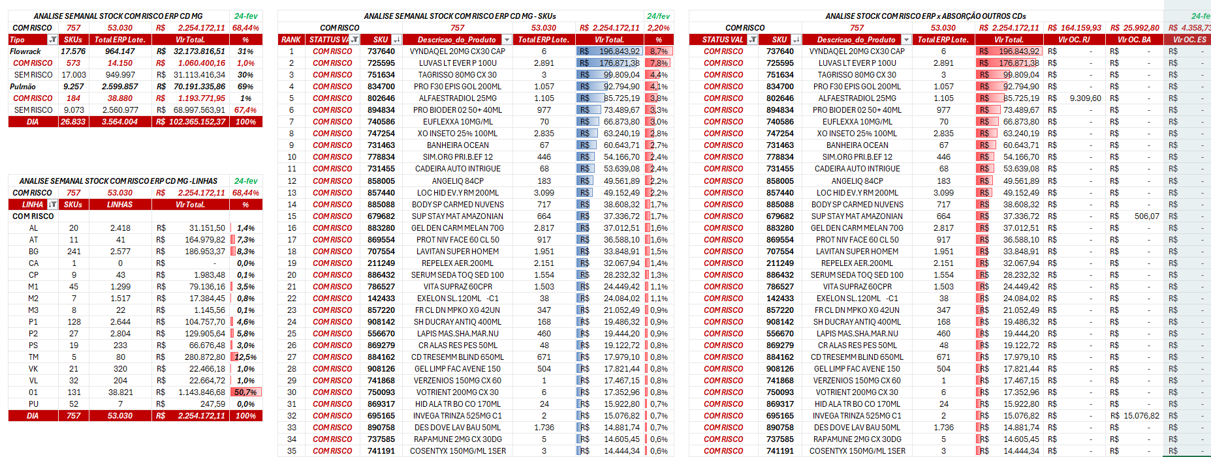Viewport: 1211px width, 457px height.
Task: Select SKU 737640 in the absorção table
Action: pos(780,52)
